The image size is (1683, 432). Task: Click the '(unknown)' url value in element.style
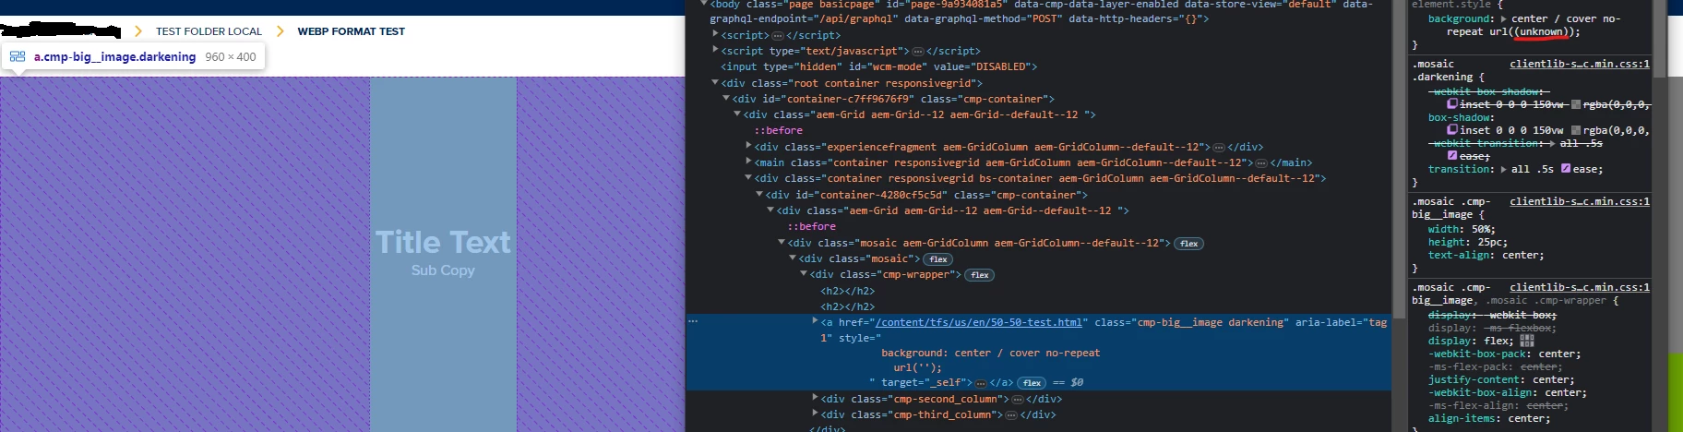[1541, 31]
